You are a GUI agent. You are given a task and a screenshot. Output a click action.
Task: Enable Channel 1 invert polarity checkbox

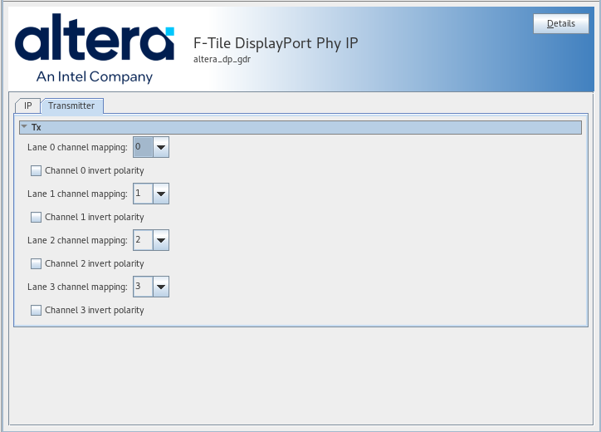[36, 217]
